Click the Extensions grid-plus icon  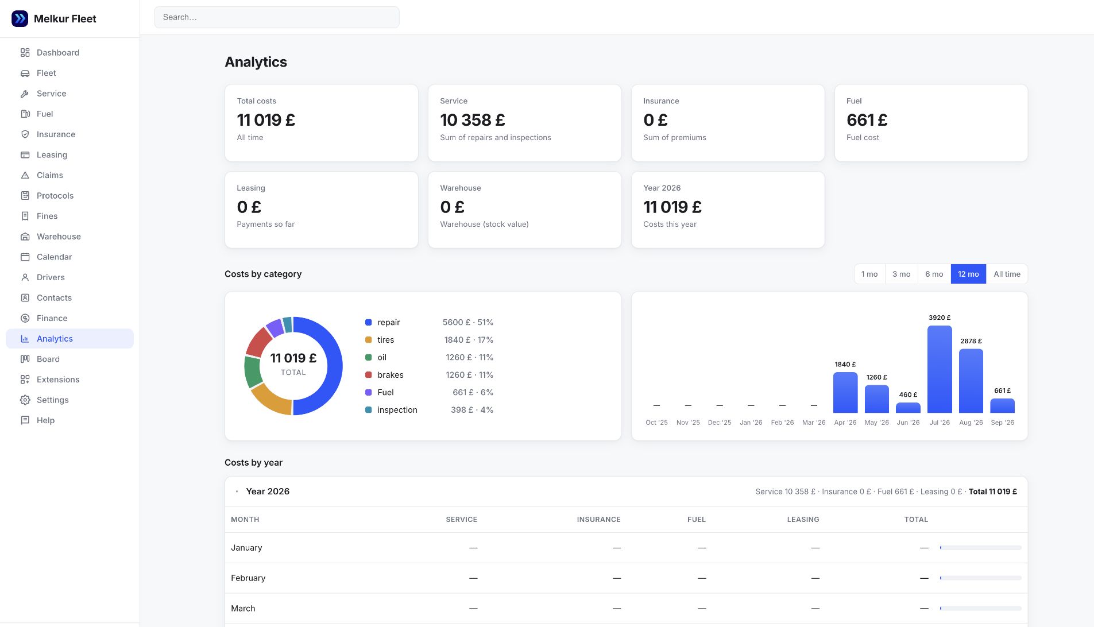[x=25, y=380]
